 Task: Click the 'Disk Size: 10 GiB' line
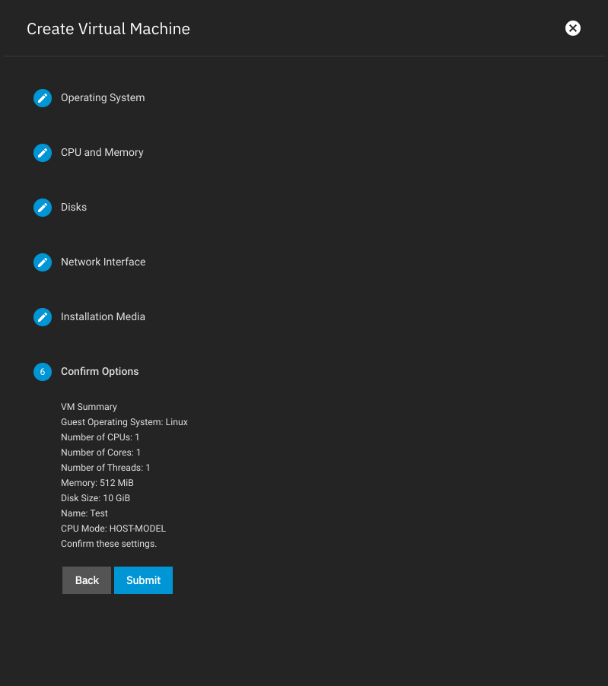pos(95,498)
